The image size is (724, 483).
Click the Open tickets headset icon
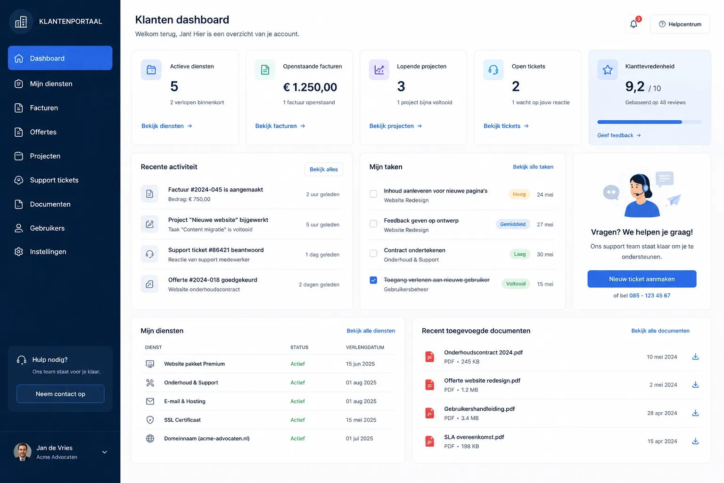(494, 70)
